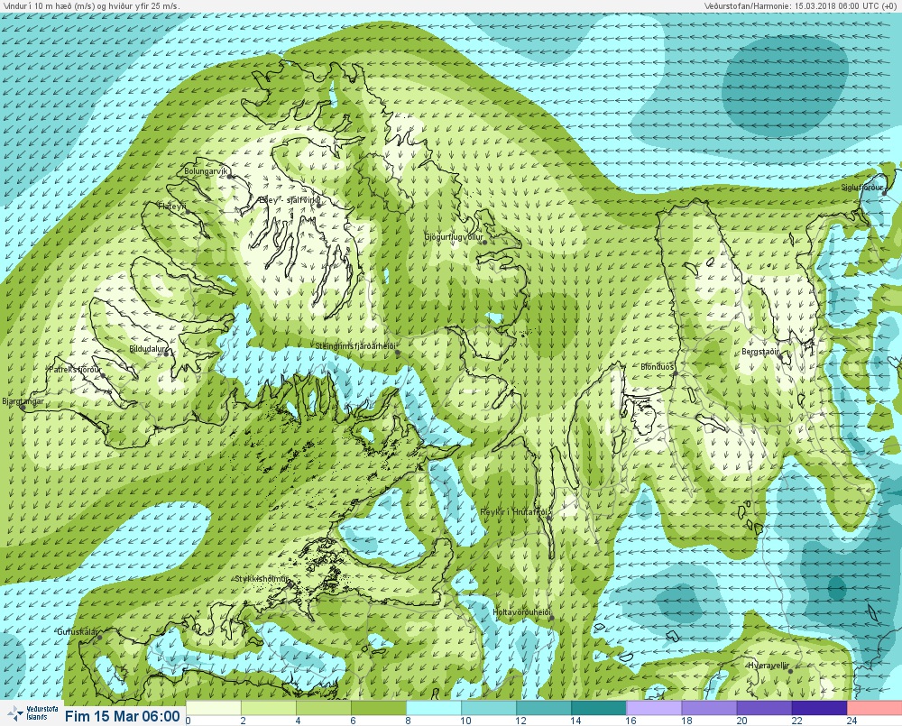Select the 6–8 m/s olive green swatch
The height and width of the screenshot is (726, 902).
[x=379, y=708]
